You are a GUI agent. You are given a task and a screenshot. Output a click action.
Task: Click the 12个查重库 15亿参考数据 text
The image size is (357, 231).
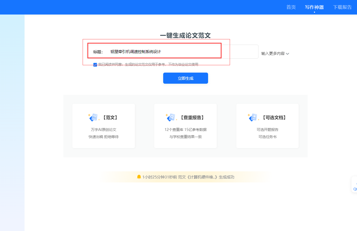tap(185, 130)
